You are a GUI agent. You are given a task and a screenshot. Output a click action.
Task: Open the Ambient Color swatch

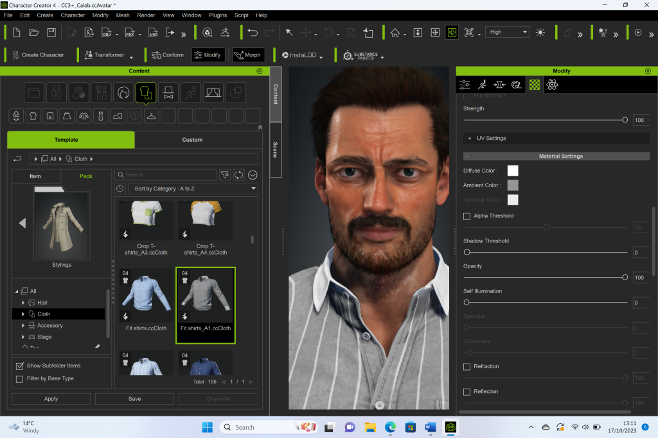pyautogui.click(x=513, y=185)
